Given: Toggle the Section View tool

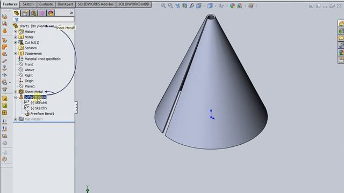Looking at the screenshot, I should [185, 6].
